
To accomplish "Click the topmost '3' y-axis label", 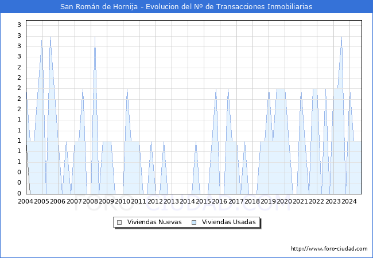I will coord(20,25).
